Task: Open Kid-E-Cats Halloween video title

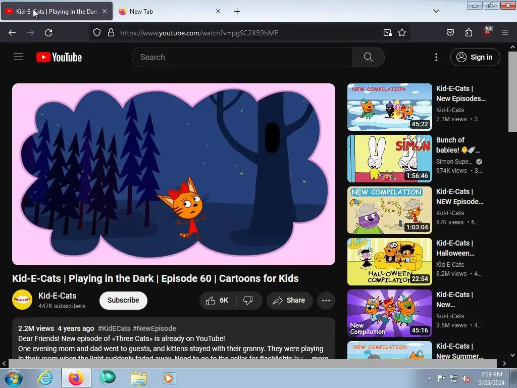Action: click(455, 248)
